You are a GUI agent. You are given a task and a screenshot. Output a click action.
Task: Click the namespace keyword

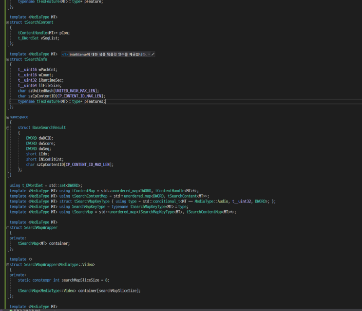pos(19,117)
